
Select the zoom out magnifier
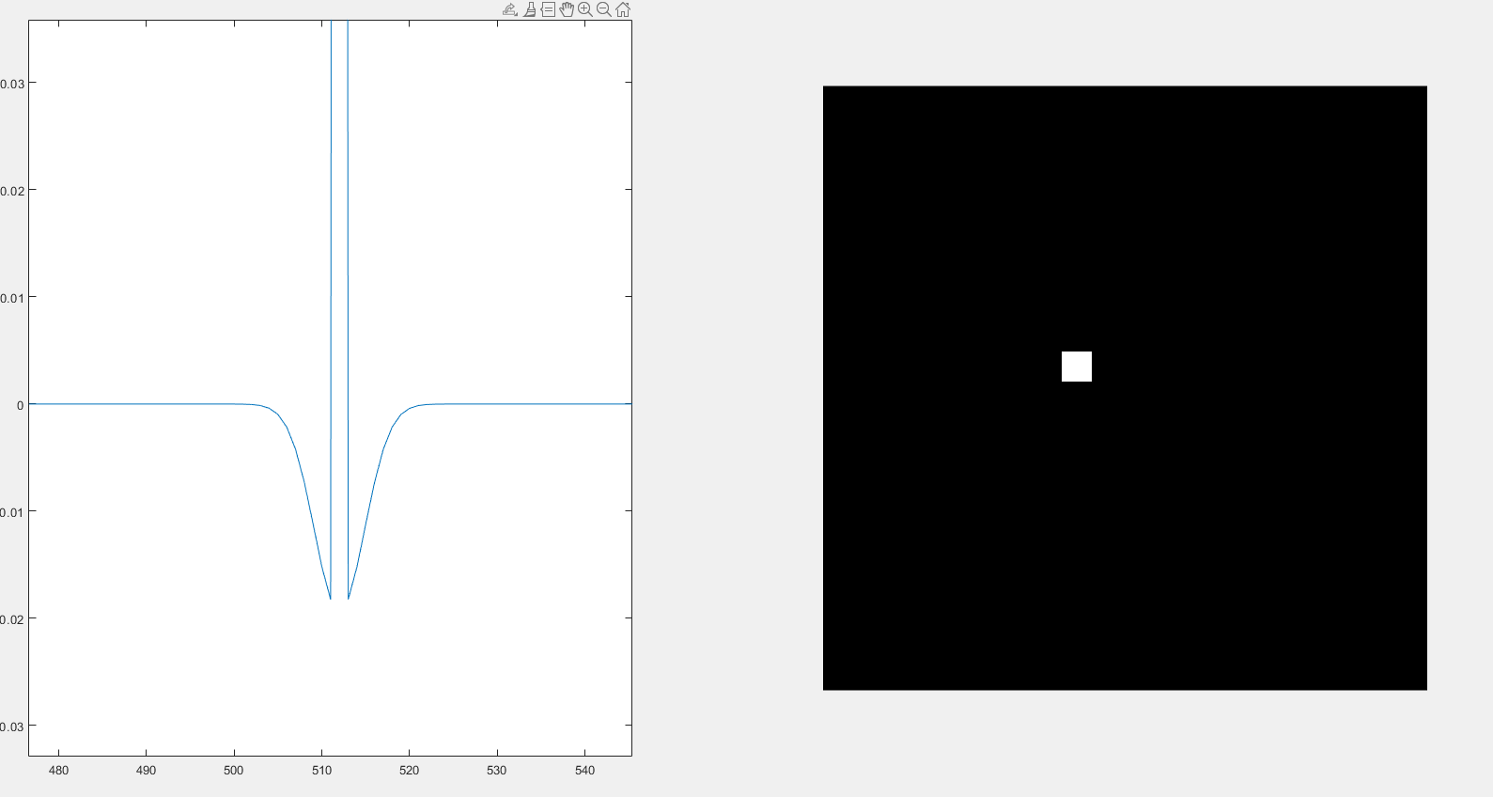pos(604,9)
